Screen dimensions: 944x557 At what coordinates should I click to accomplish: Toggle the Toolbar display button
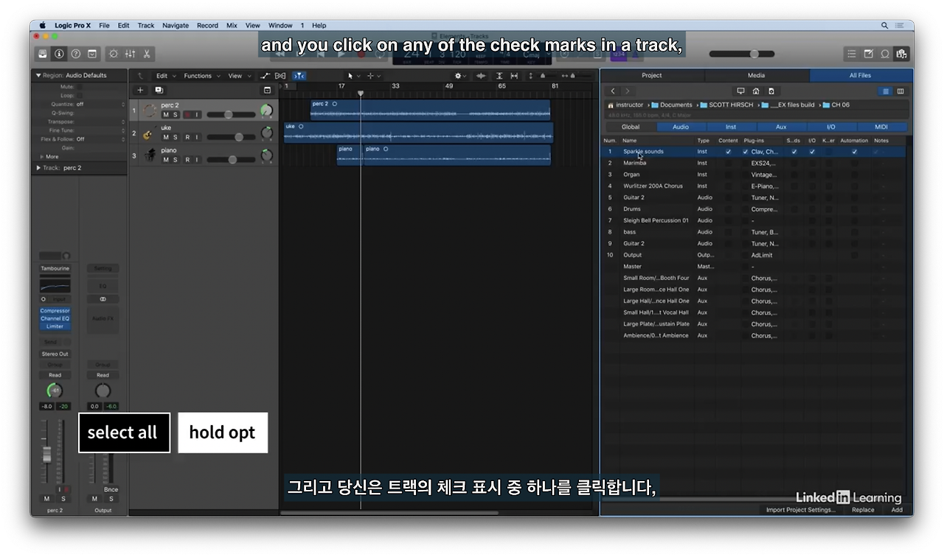coord(92,54)
